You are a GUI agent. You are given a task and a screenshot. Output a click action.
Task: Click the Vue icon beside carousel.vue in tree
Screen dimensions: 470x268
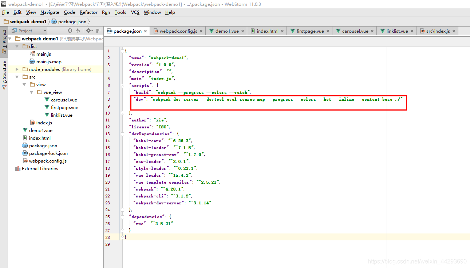pyautogui.click(x=47, y=100)
